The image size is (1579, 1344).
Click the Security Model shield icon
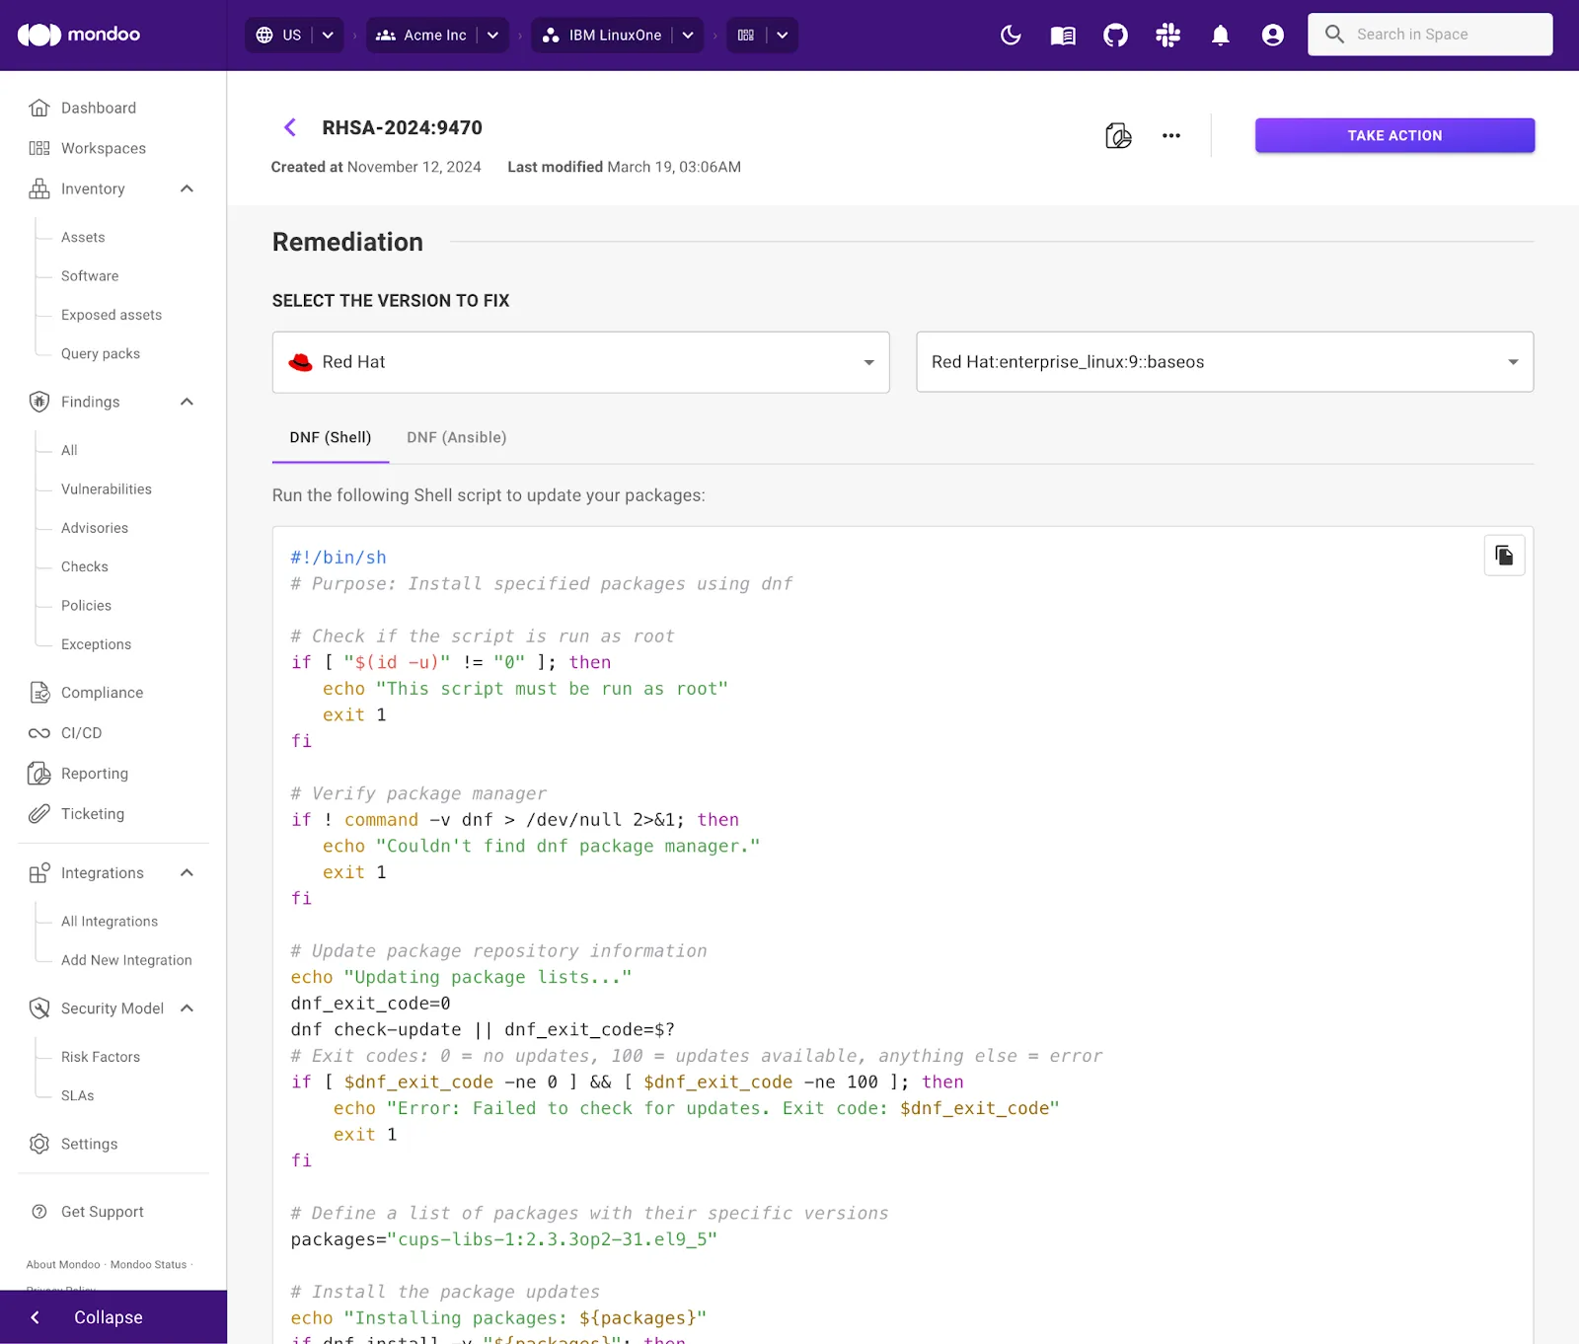(x=39, y=1008)
